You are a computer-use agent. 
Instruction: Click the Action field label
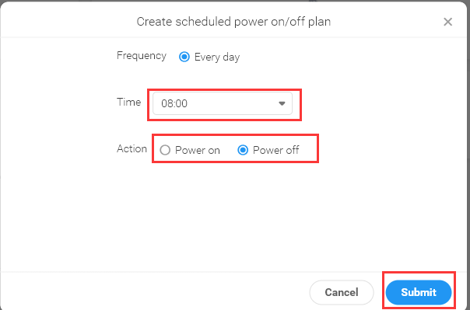(x=132, y=148)
